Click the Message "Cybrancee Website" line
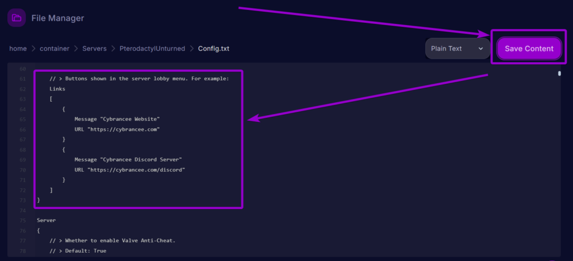The height and width of the screenshot is (261, 573). (118, 119)
